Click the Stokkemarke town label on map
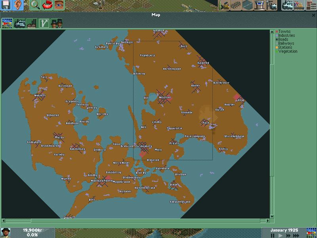The height and width of the screenshot is (238, 317). (x=50, y=146)
